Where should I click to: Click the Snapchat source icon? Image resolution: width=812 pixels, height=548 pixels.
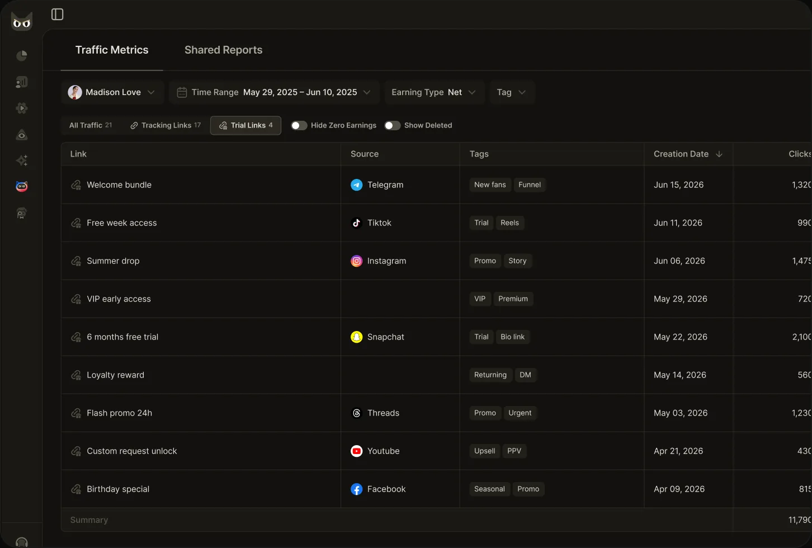coord(356,337)
